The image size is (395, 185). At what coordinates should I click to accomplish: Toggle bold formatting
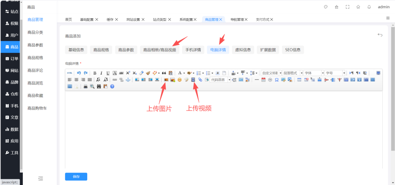click(x=95, y=73)
